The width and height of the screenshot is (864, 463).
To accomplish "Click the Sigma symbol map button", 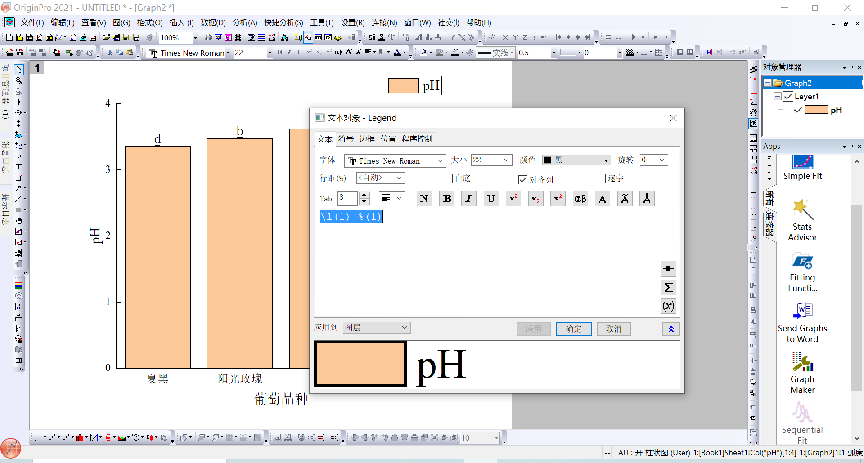I will point(669,288).
